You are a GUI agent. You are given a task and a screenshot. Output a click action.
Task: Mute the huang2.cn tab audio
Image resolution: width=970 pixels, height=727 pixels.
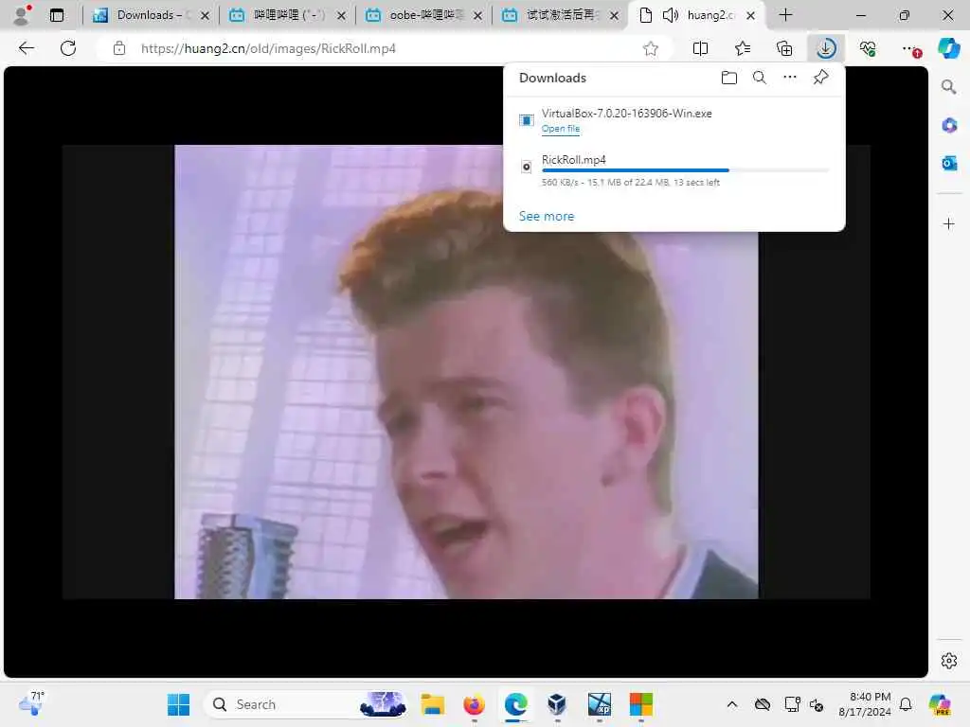[670, 15]
